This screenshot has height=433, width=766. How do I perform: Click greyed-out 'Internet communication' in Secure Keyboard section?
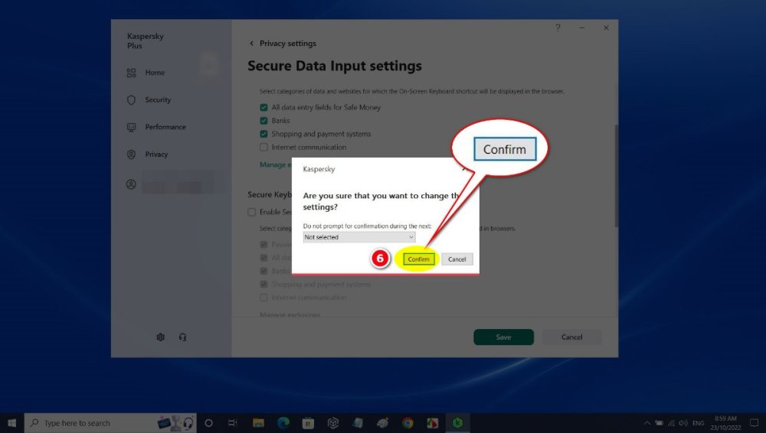[264, 298]
